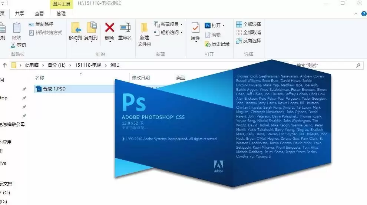
Task: Open the dropdown arrow beside 打开
Action: point(223,25)
